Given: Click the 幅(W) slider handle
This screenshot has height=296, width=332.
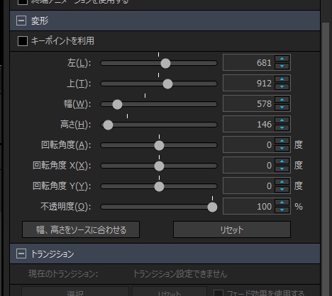Looking at the screenshot, I should click(117, 104).
